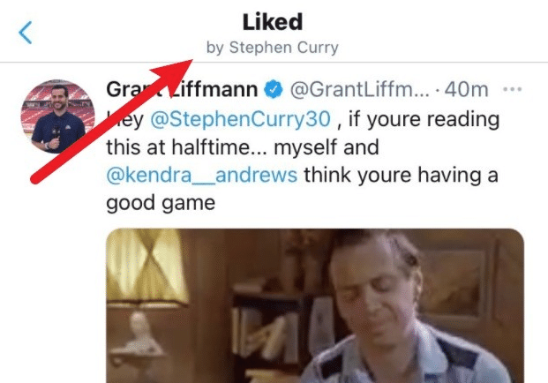Tap the blue verified badge beside Grant Liffmann
Viewport: 548px width, 383px height.
point(274,89)
